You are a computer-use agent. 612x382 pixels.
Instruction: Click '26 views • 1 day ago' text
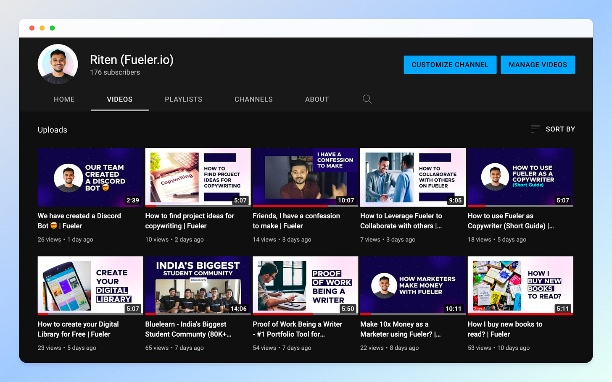66,239
